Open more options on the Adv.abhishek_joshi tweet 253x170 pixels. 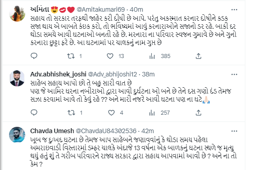(x=234, y=75)
